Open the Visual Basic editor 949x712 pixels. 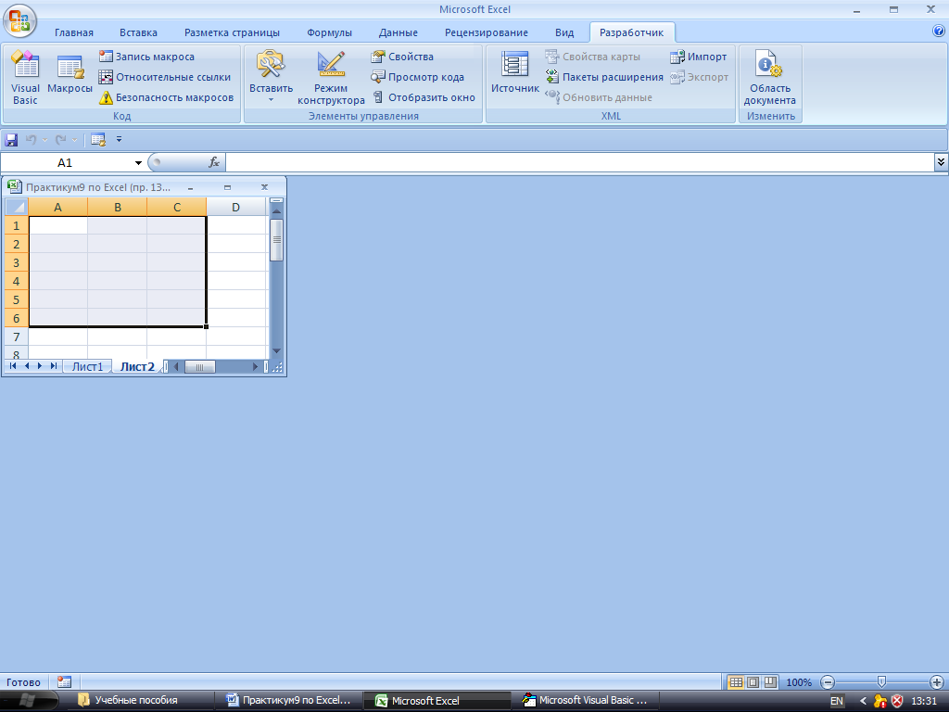pyautogui.click(x=25, y=78)
